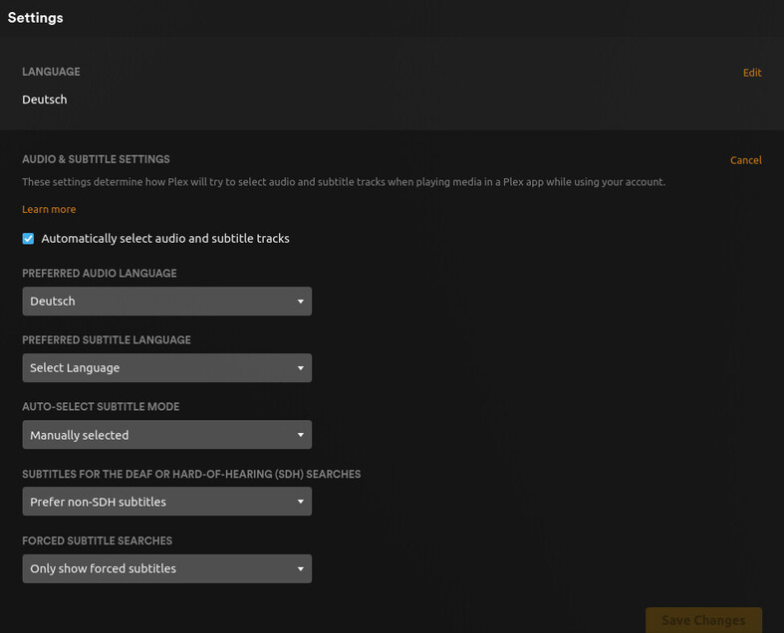Cancel editing Audio & Subtitle Settings

[x=745, y=160]
